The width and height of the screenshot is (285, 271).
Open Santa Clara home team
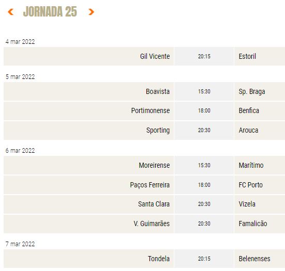click(154, 204)
